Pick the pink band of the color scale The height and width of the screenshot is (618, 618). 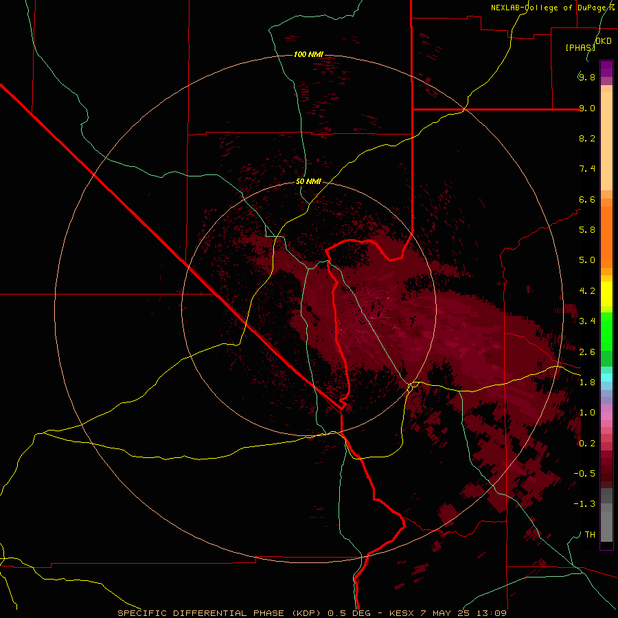[x=606, y=416]
